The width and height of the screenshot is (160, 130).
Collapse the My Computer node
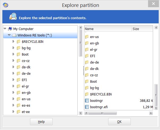coord(5,29)
